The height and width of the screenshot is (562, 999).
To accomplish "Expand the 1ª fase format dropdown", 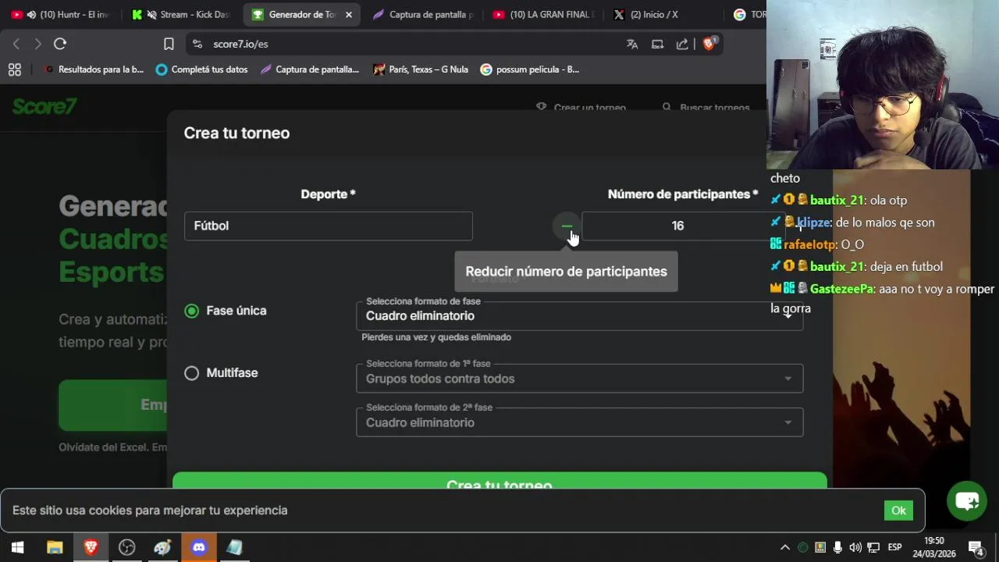I will pyautogui.click(x=579, y=379).
